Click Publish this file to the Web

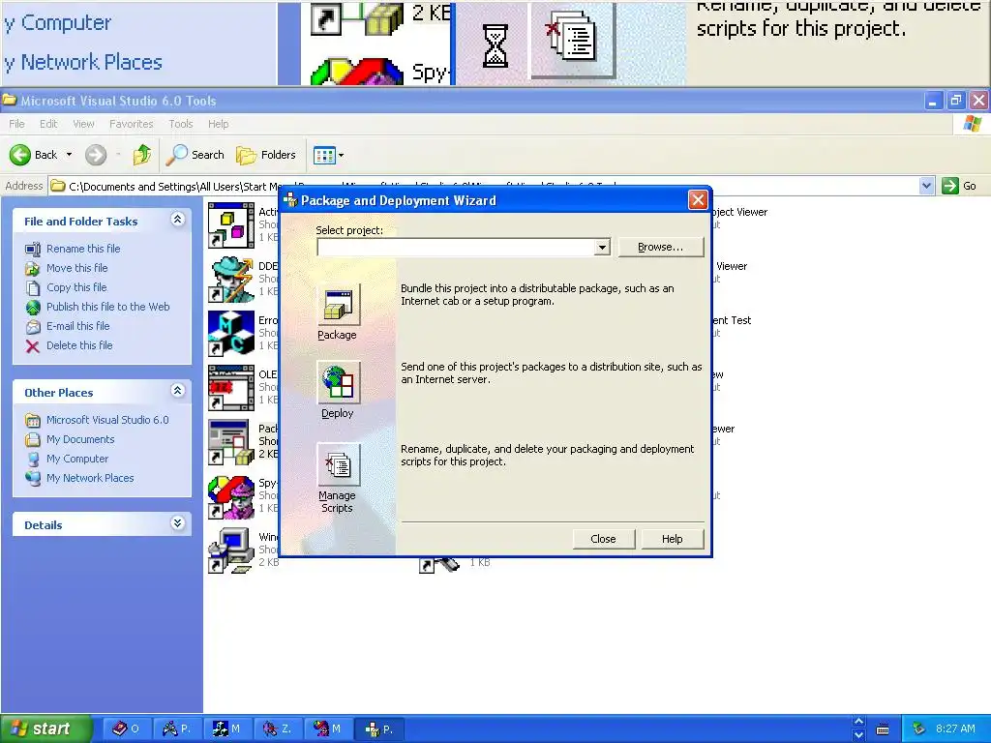click(108, 307)
